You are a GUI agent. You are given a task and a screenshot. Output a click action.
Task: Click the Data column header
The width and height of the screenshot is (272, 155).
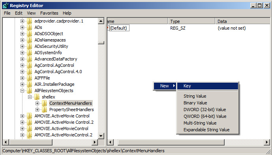click(243, 21)
